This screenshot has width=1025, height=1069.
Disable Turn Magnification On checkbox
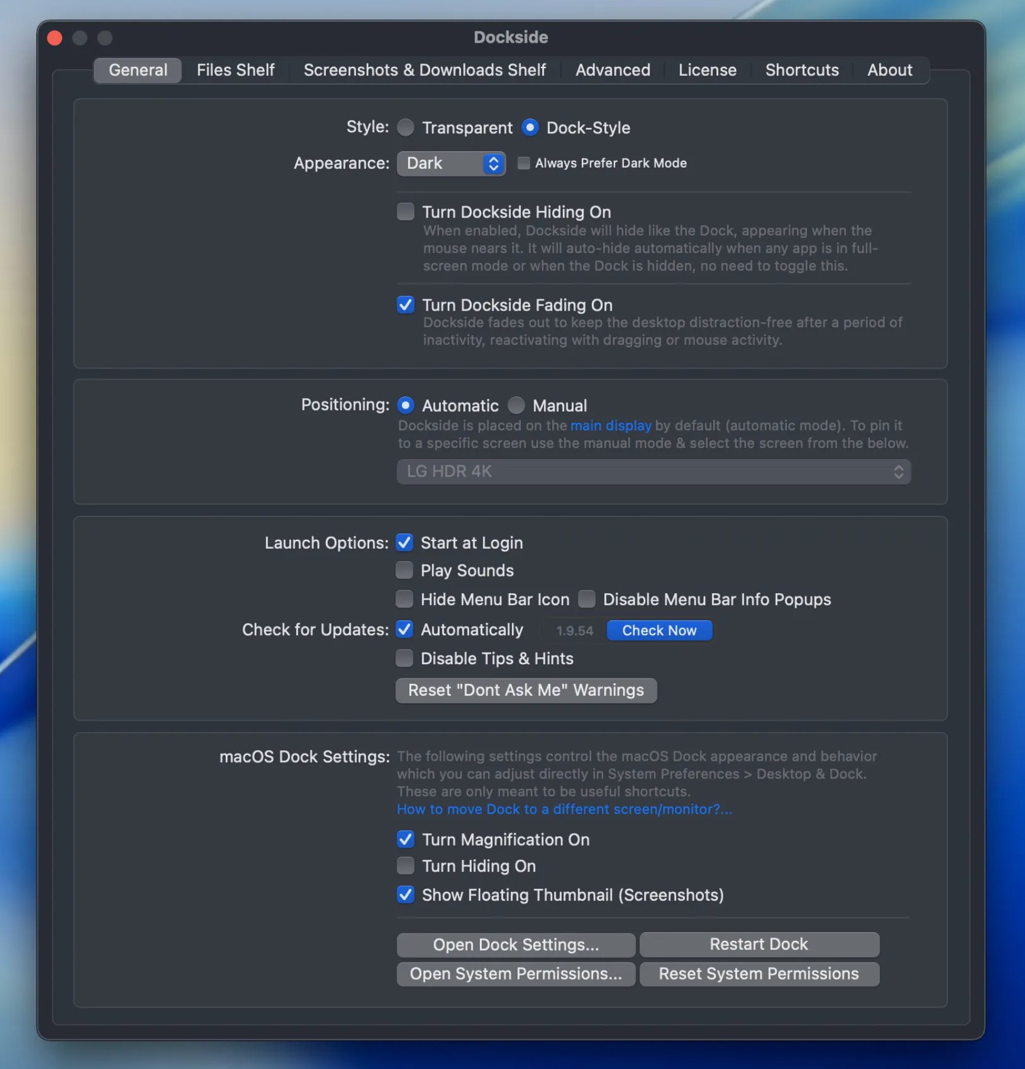coord(406,839)
